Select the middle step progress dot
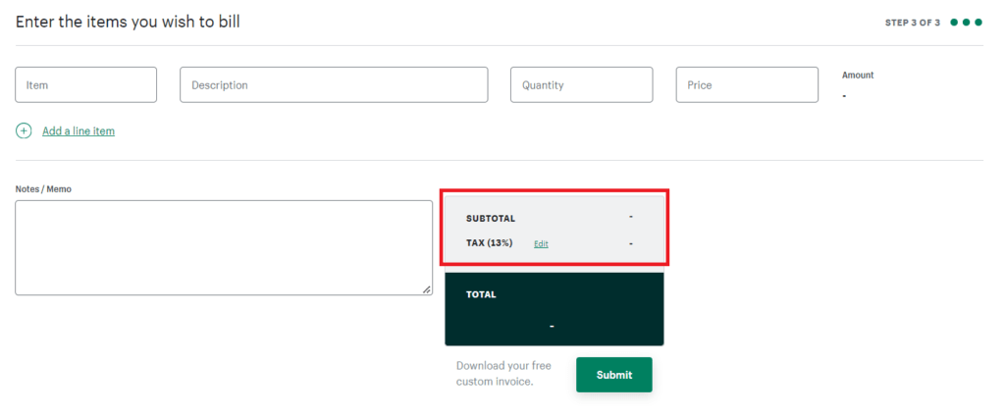Image resolution: width=1005 pixels, height=416 pixels. (967, 23)
